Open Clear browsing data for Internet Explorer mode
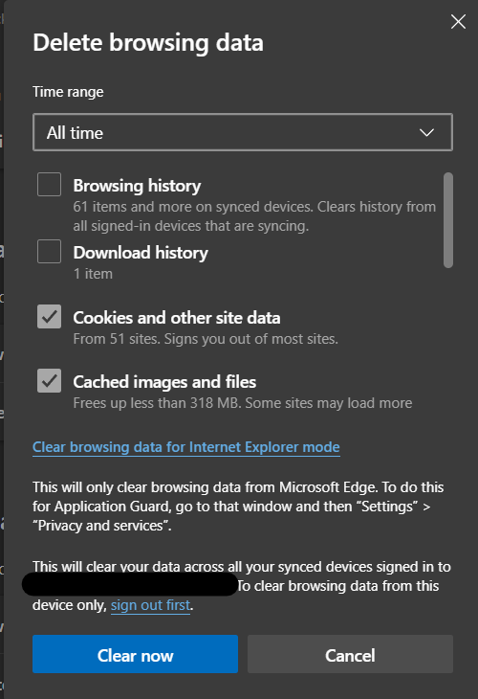The height and width of the screenshot is (699, 478). coord(186,447)
